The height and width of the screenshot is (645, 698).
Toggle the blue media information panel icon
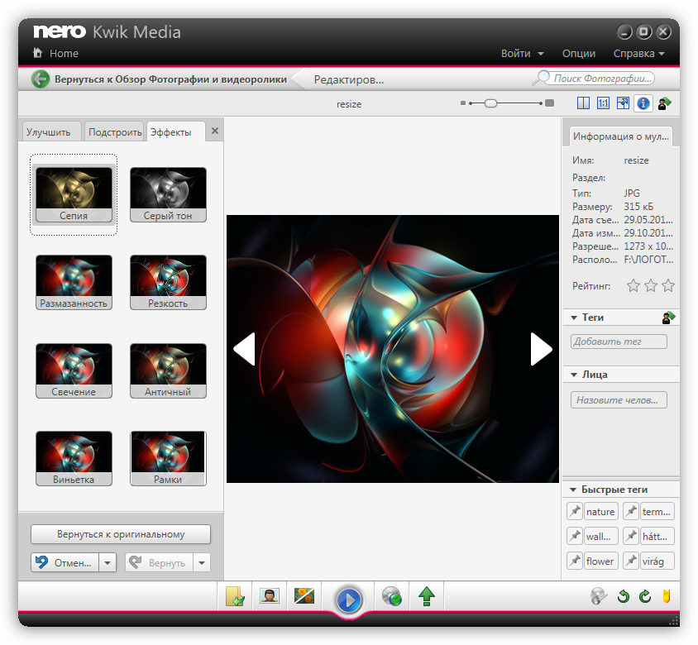(643, 103)
